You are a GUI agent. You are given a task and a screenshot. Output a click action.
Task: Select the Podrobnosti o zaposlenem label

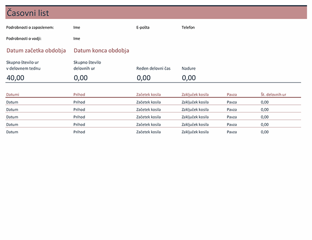pos(30,27)
